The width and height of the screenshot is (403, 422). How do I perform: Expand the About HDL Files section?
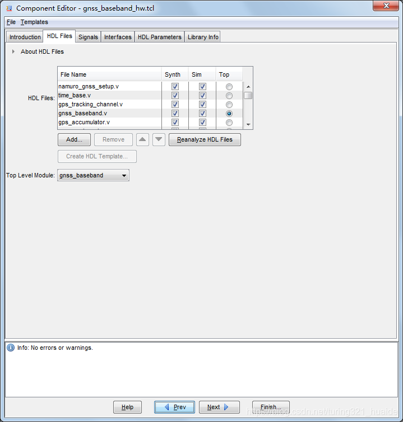pyautogui.click(x=13, y=51)
